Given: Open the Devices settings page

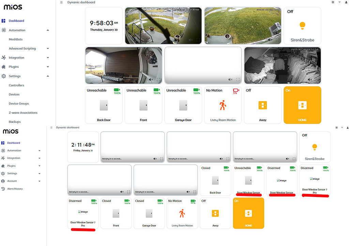Looking at the screenshot, I should click(13, 94).
